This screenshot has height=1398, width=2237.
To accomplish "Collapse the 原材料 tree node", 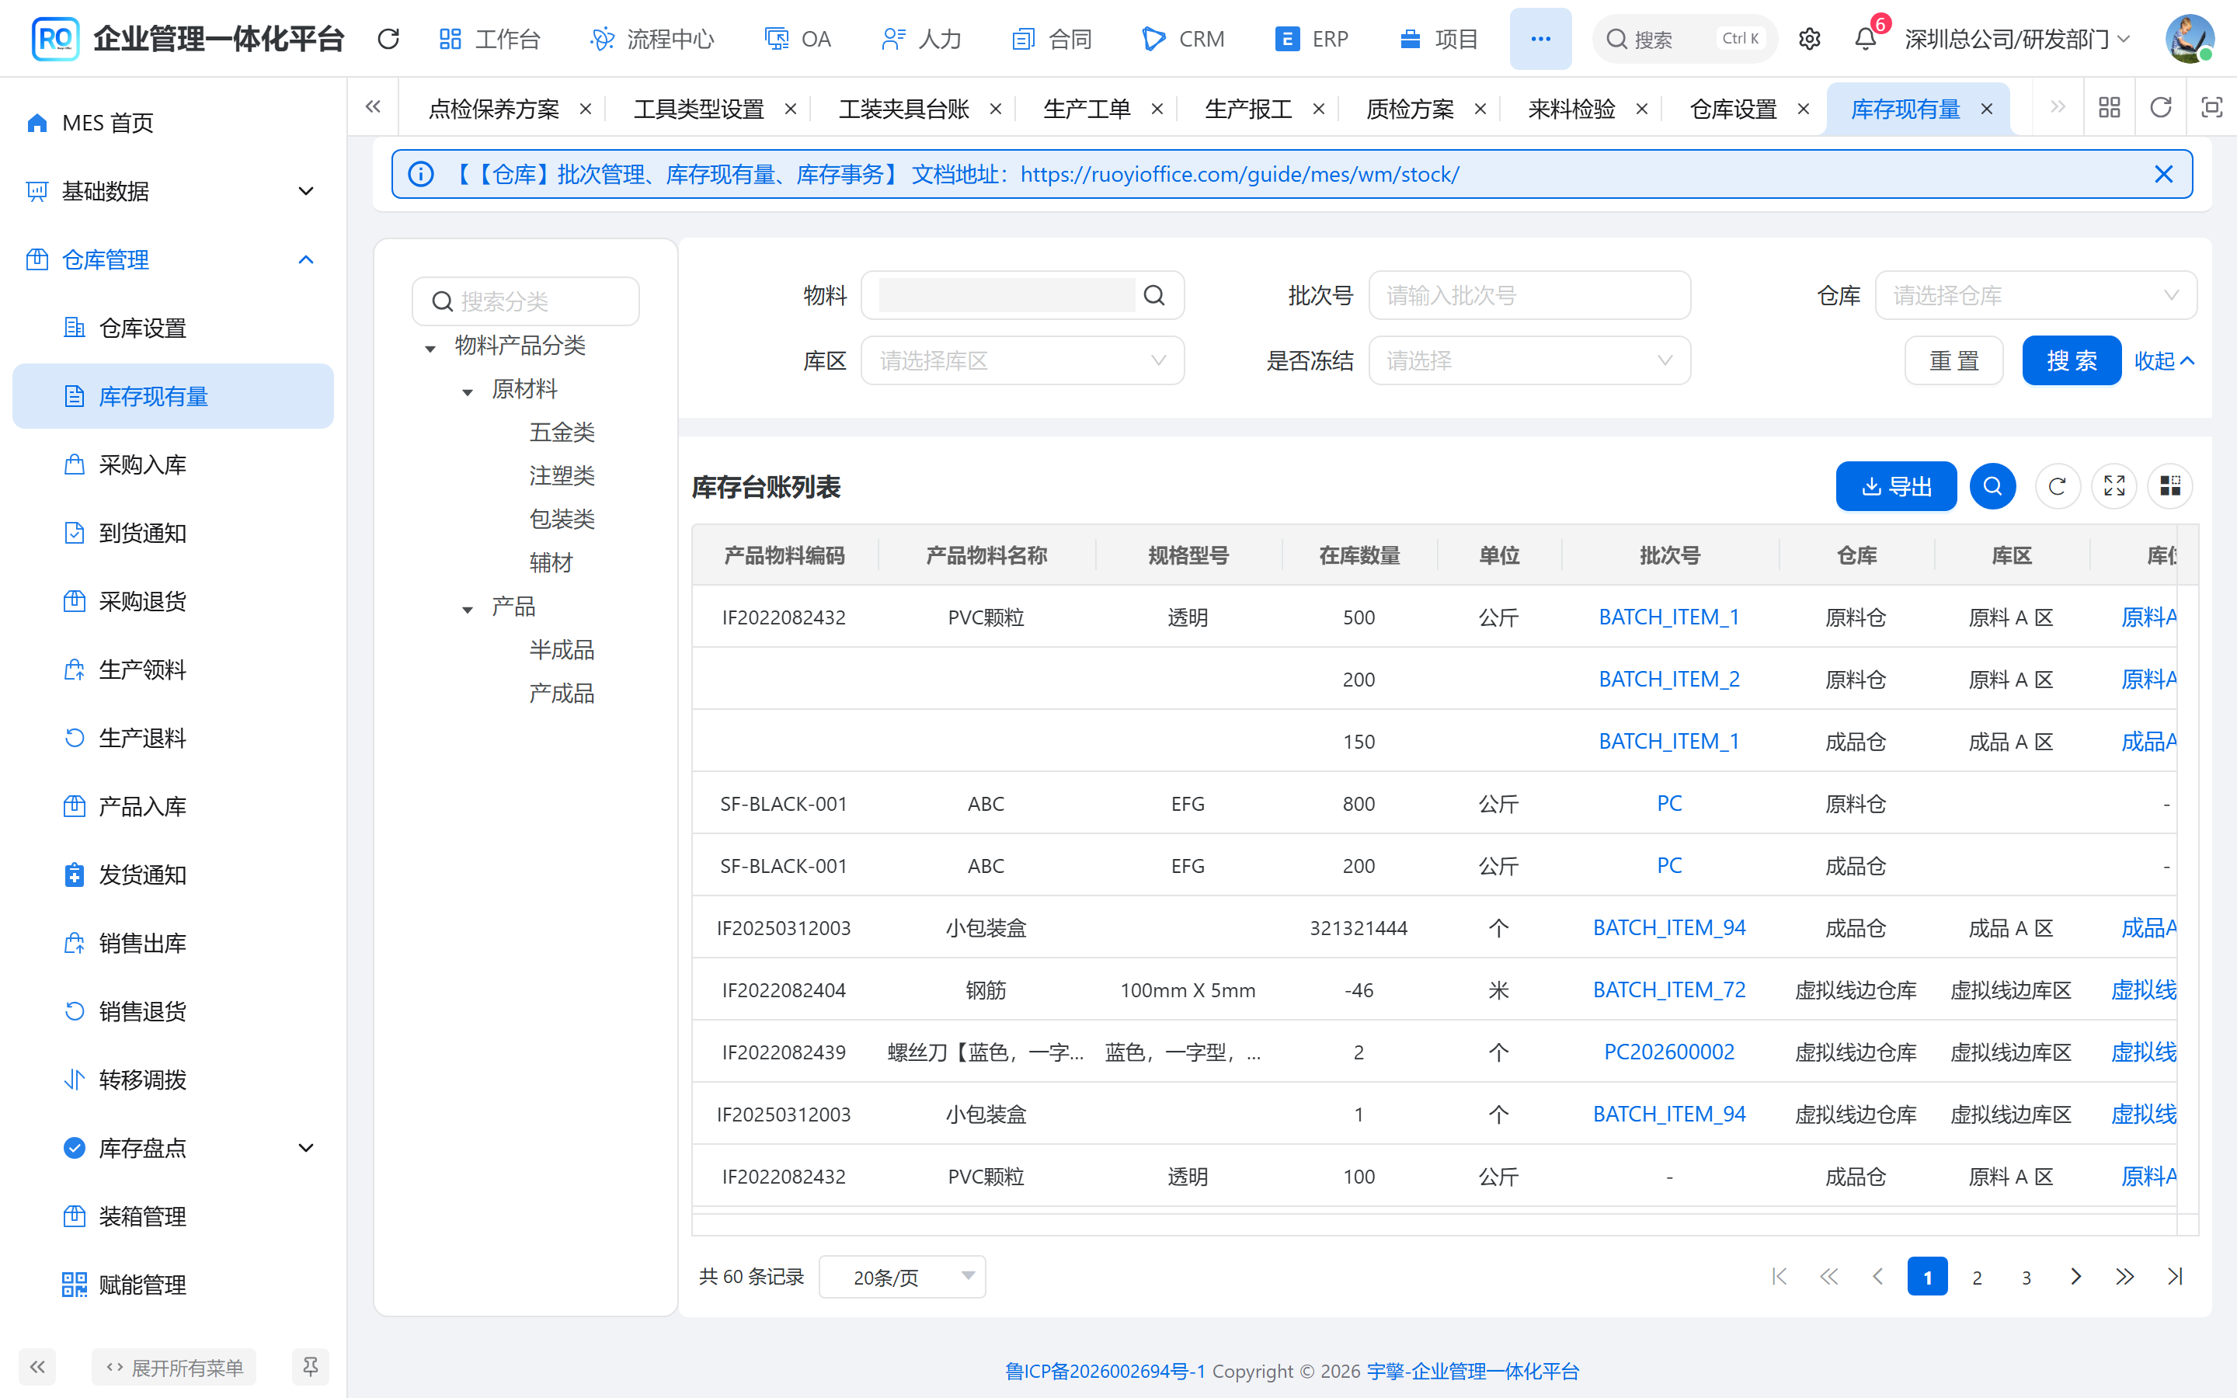I will tap(467, 393).
